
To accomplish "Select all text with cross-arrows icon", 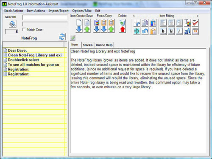I will tap(137, 31).
